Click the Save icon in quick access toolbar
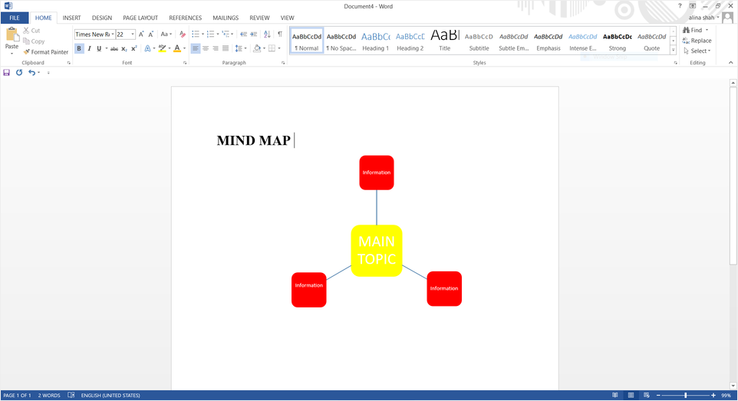Image resolution: width=738 pixels, height=401 pixels. 7,73
